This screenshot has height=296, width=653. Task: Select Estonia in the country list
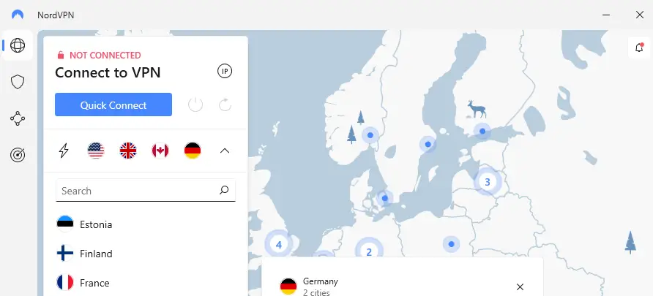146,224
